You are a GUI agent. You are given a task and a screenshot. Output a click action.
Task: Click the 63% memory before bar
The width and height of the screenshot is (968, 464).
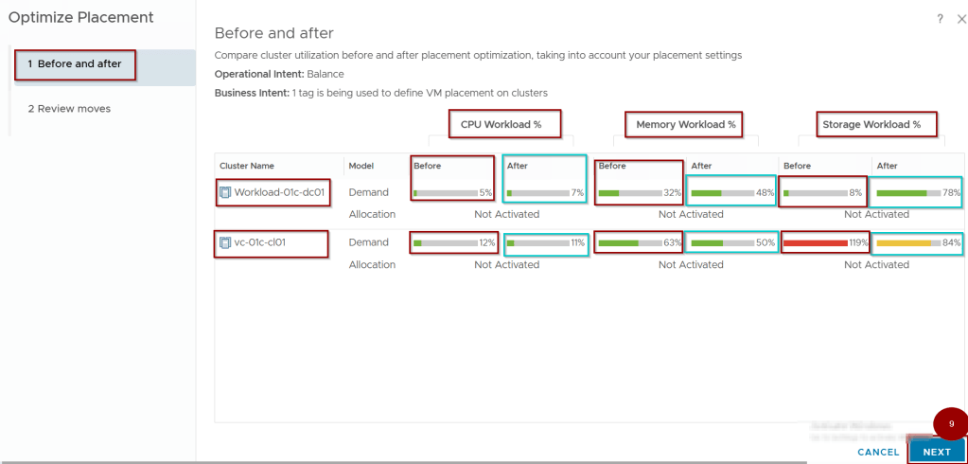[629, 242]
